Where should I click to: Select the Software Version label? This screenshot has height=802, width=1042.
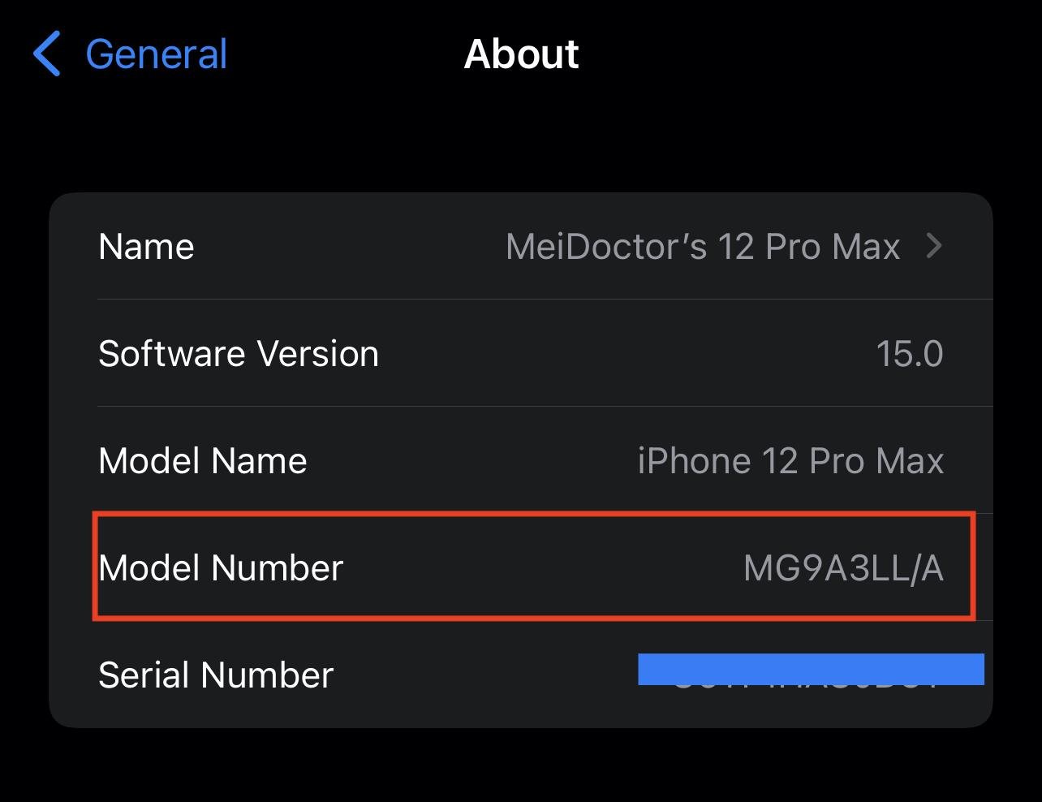pos(239,354)
